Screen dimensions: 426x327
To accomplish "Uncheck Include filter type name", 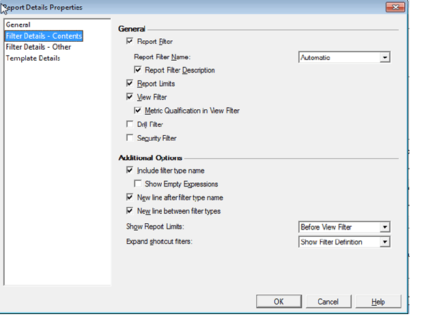I will 130,170.
